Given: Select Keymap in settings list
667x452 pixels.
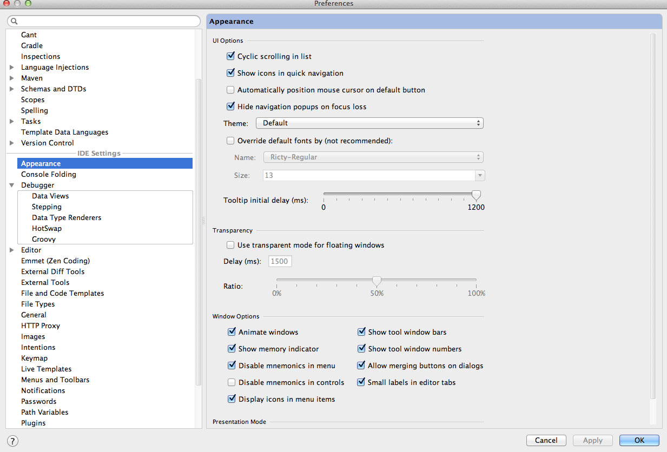Looking at the screenshot, I should click(34, 358).
